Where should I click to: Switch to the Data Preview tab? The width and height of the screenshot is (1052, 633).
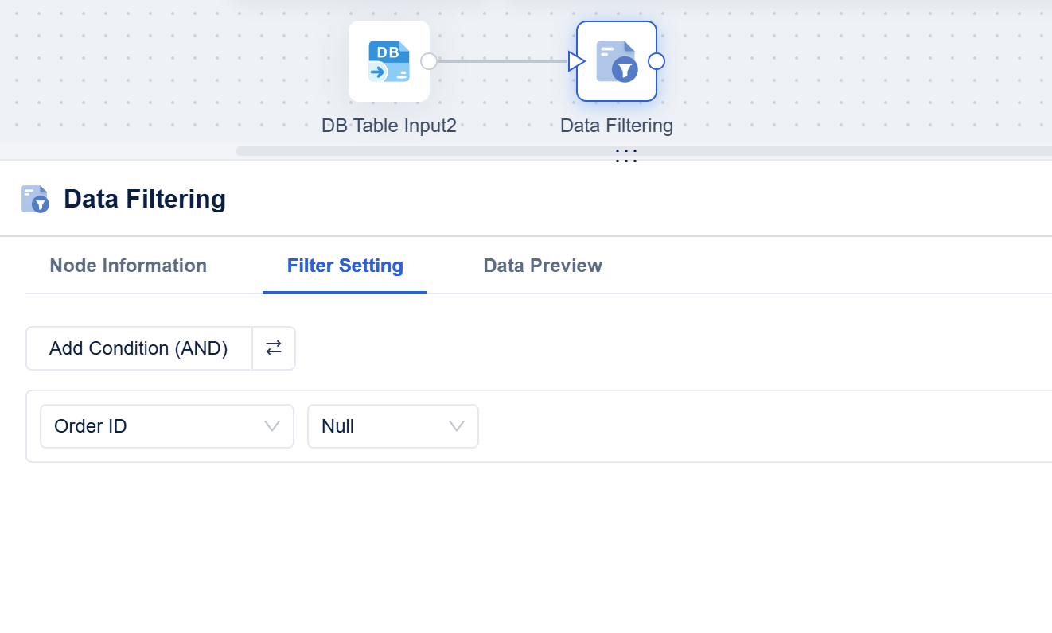542,265
